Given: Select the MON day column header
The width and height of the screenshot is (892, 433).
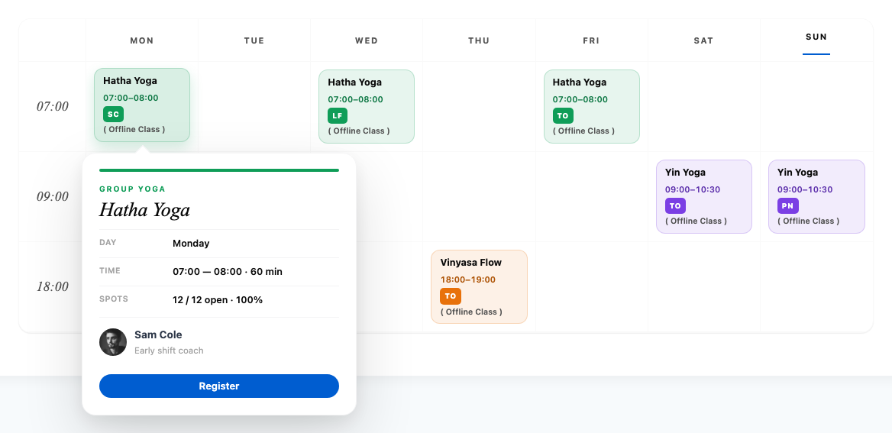Looking at the screenshot, I should (x=141, y=40).
